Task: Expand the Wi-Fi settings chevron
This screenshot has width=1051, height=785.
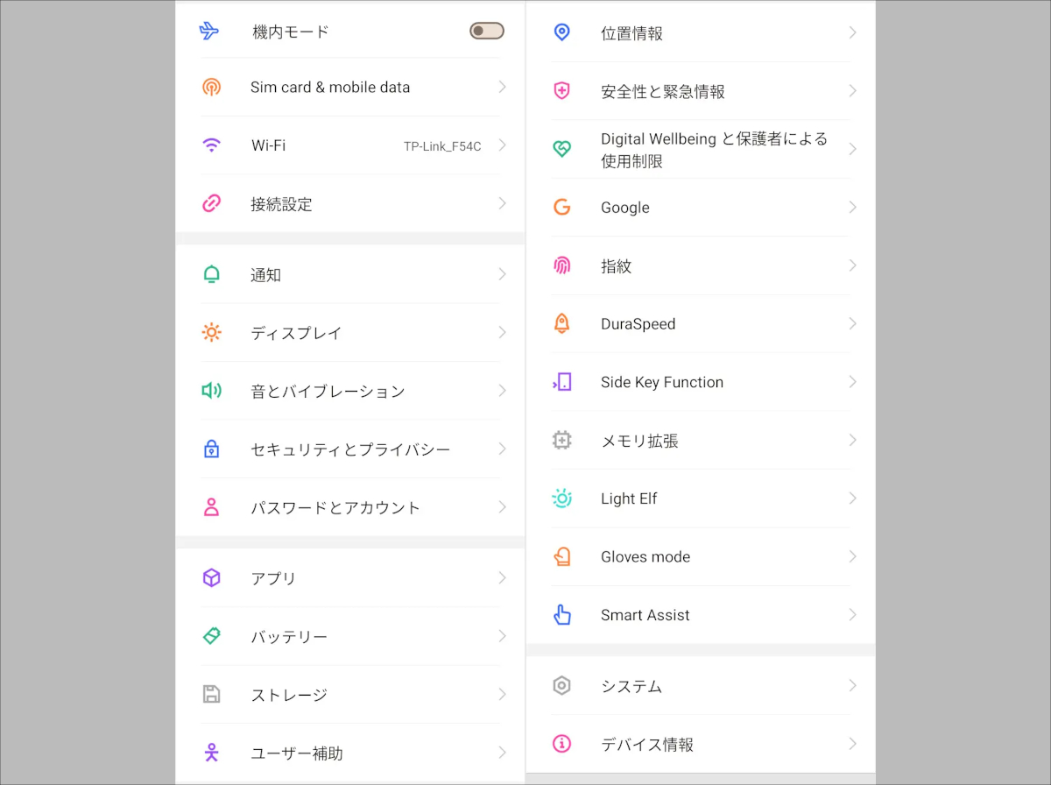Action: (501, 145)
